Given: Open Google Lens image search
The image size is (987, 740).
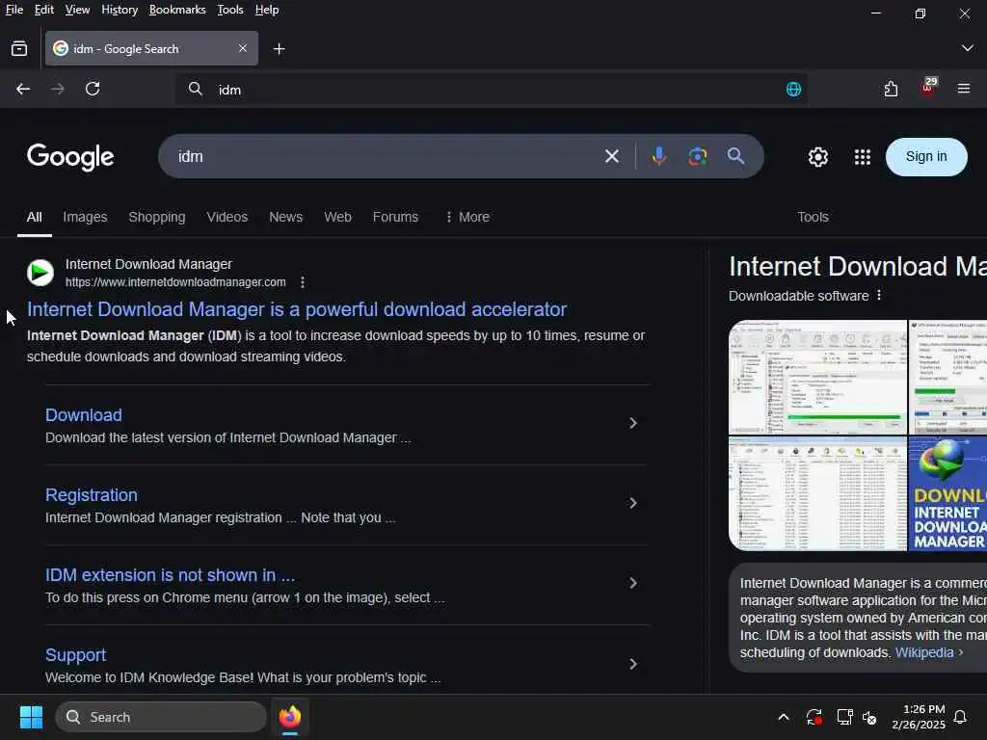Looking at the screenshot, I should [698, 156].
